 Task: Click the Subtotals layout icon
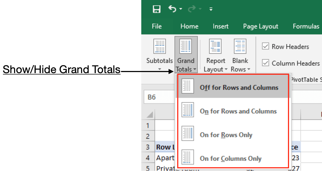point(159,47)
